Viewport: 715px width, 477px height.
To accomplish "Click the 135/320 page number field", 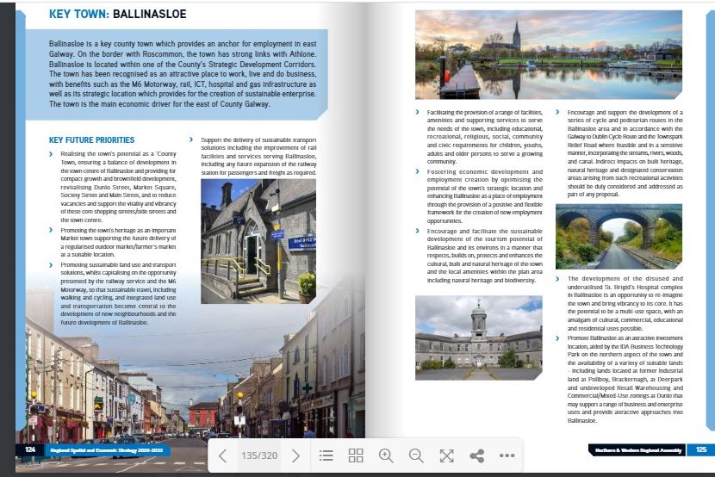I will click(x=258, y=455).
